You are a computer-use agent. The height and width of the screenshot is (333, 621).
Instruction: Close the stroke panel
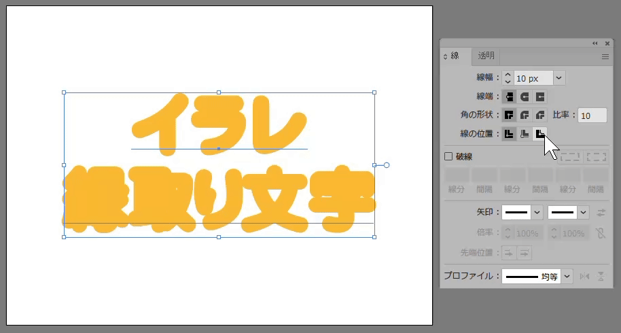tap(607, 43)
